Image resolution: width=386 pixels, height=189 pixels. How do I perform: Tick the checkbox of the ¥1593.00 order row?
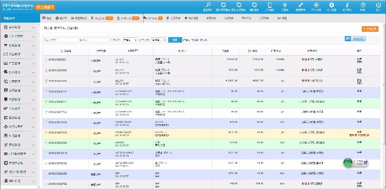46,60
